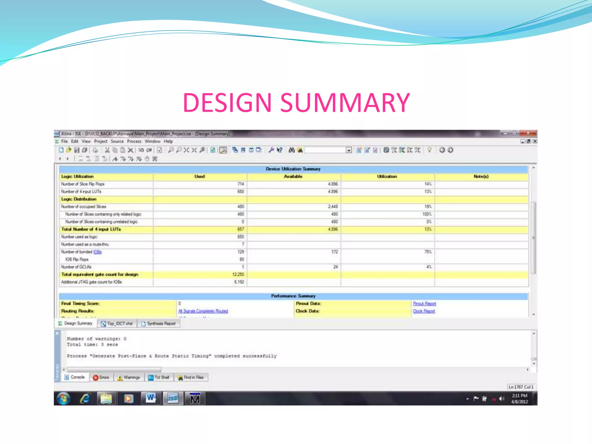The height and width of the screenshot is (444, 592).
Task: Open the All Signals Completely Routed link
Action: (203, 311)
